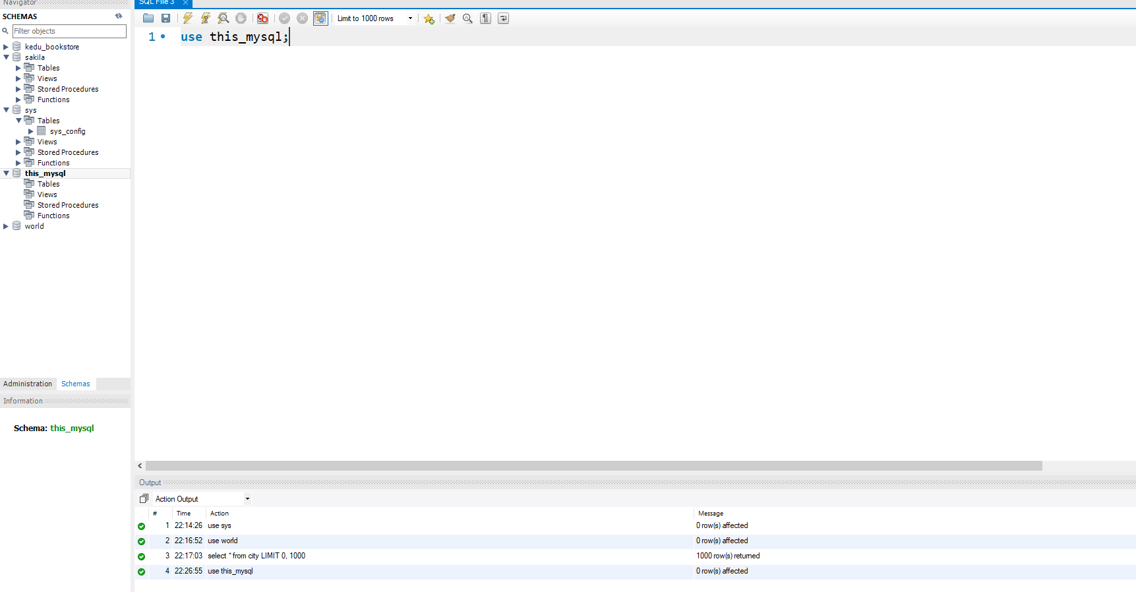Expand Stored Procedures under sakila
This screenshot has width=1136, height=592.
18,89
